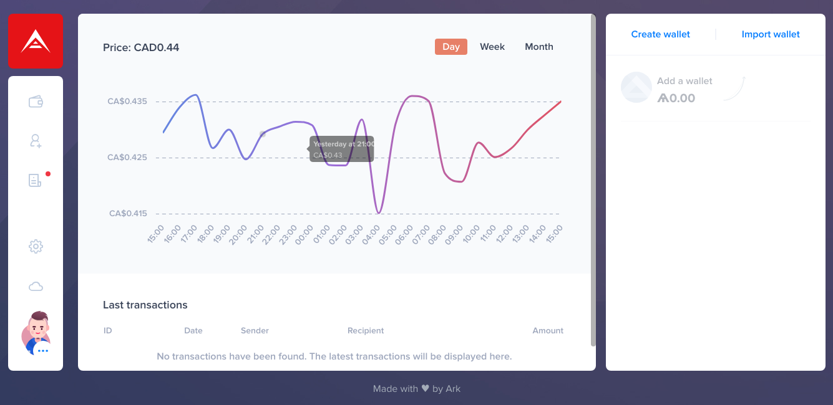Click the curved arrow beside Add a wallet

734,88
